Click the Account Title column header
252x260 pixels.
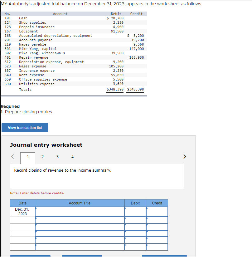79,203
